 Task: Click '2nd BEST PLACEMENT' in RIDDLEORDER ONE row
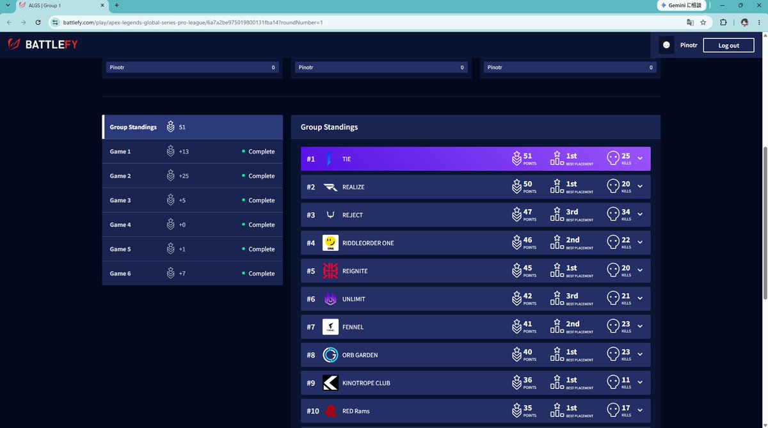tap(579, 242)
